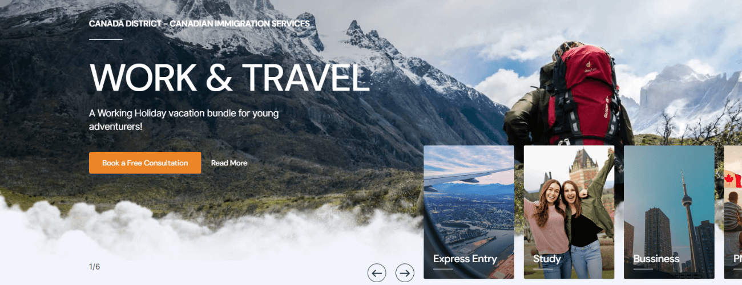Open the Bussiness card showing CN Tower
Viewport: 742px width, 285px height.
point(669,212)
